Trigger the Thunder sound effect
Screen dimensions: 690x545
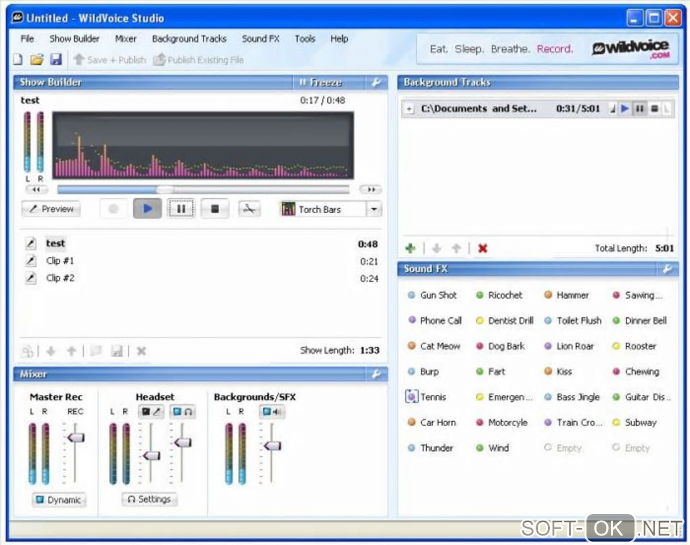click(x=431, y=448)
